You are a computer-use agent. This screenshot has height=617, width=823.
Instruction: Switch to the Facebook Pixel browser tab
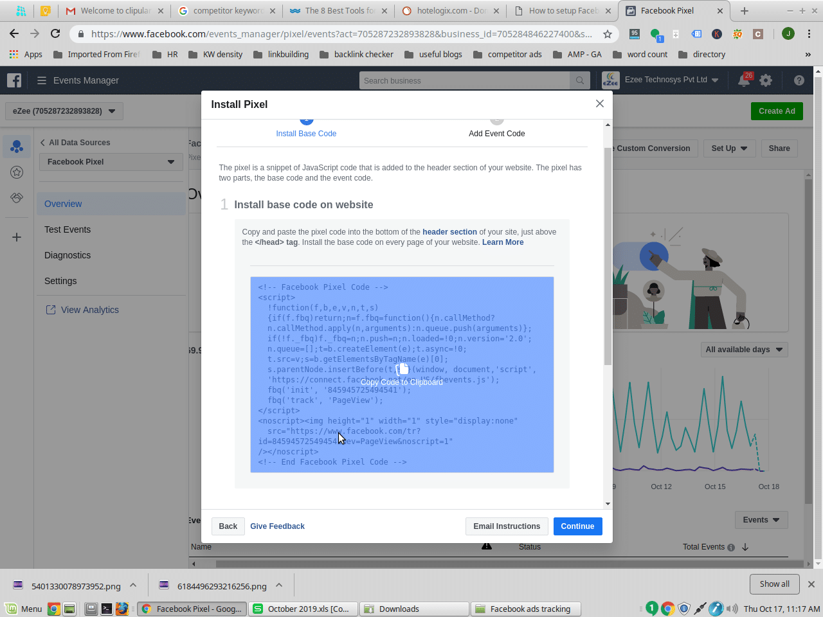pos(674,11)
